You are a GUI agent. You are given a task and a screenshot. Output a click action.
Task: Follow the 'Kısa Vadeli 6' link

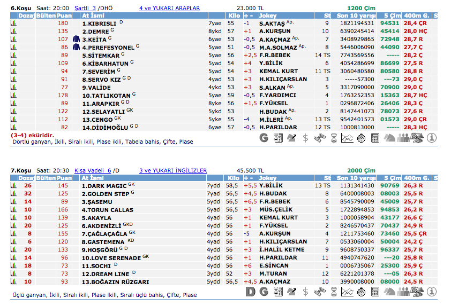tap(93, 170)
